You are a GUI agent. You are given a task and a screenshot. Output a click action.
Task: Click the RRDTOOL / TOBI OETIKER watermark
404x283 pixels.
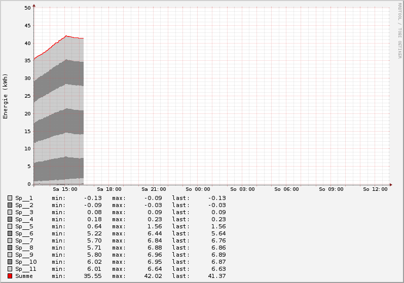(399, 30)
